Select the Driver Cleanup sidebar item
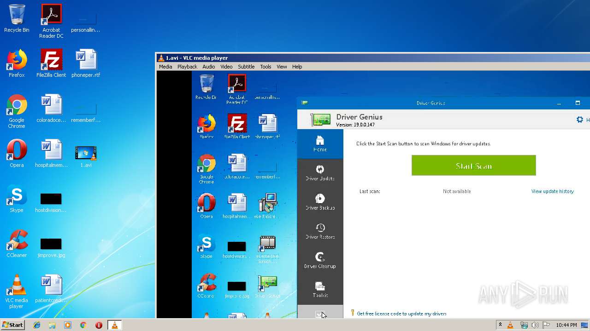Image resolution: width=590 pixels, height=331 pixels. click(x=320, y=261)
